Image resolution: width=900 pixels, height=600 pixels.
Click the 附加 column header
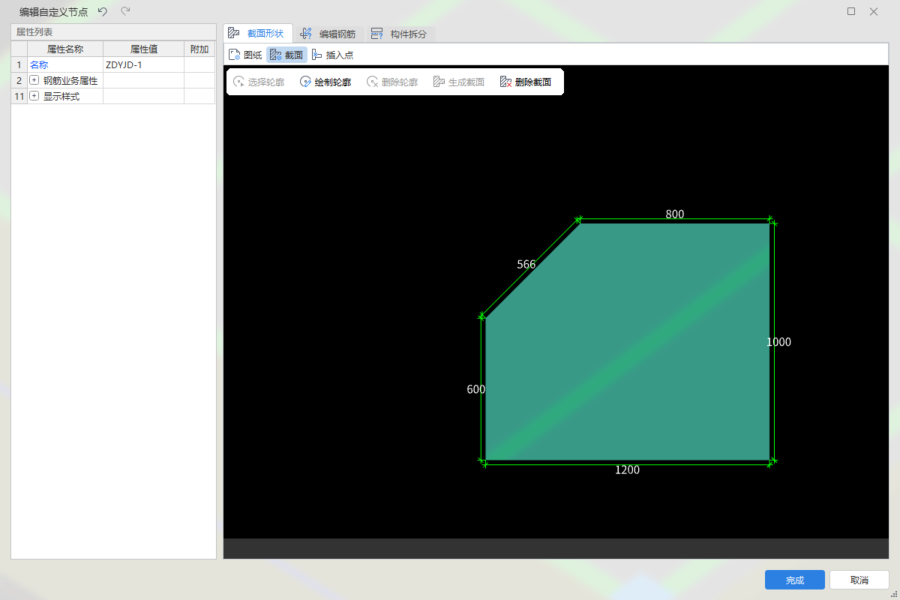pos(199,49)
